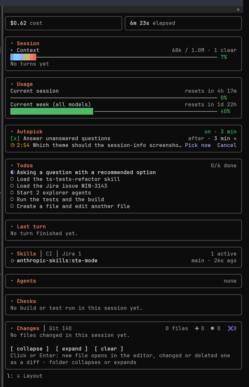Switch to the Jira 1 tab
The width and height of the screenshot is (249, 387).
coord(72,254)
